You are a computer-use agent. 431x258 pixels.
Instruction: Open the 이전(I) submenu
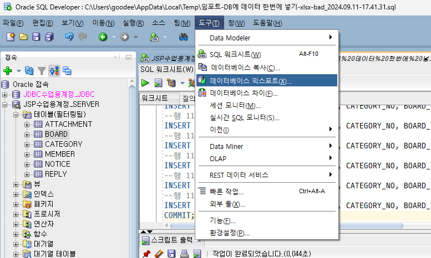[267, 130]
